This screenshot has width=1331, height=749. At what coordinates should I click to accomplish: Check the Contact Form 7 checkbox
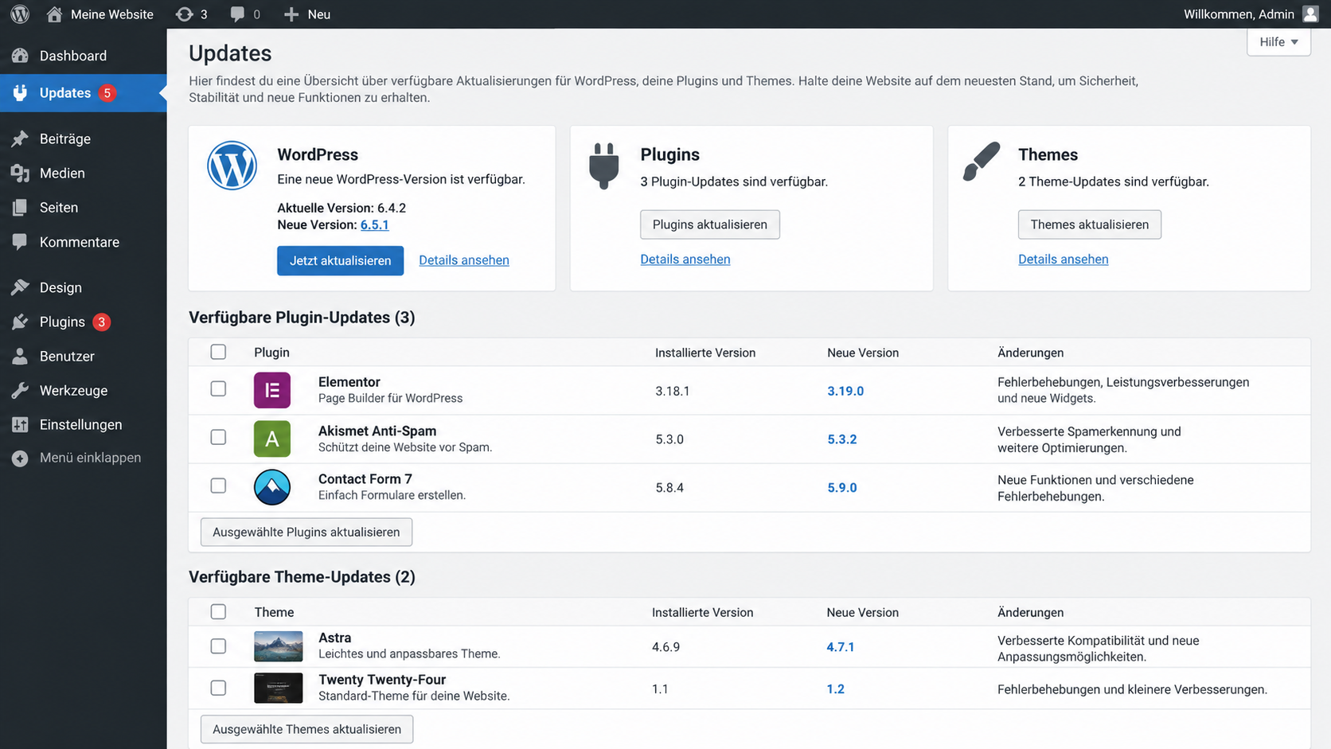tap(218, 486)
